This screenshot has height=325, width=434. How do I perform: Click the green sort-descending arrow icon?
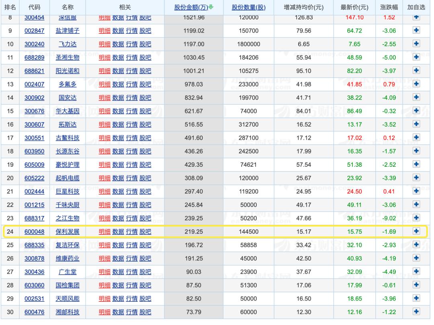point(211,7)
